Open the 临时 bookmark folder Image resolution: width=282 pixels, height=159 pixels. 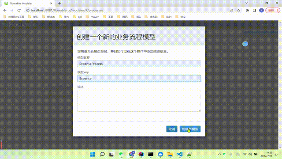click(x=167, y=17)
